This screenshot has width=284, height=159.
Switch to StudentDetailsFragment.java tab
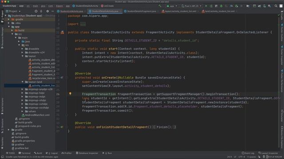(x=141, y=11)
